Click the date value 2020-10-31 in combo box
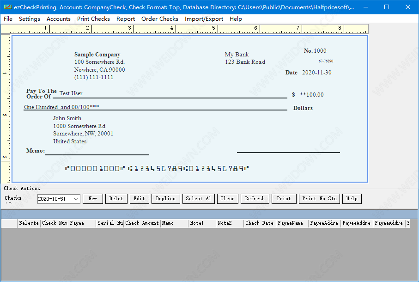419x282 pixels. pyautogui.click(x=52, y=199)
